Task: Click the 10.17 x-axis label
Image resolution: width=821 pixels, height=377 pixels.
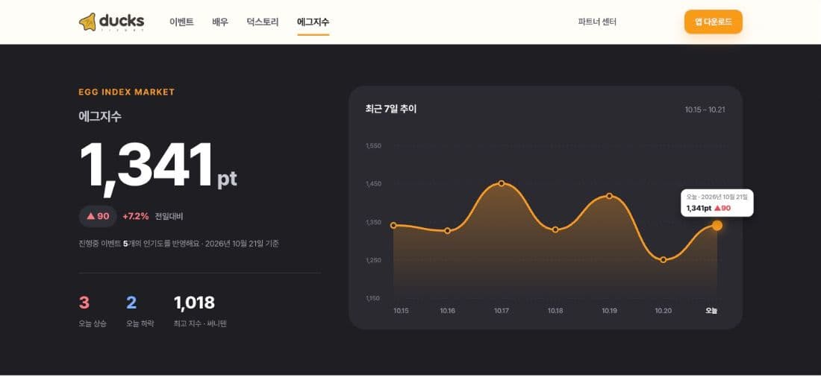Action: [502, 311]
